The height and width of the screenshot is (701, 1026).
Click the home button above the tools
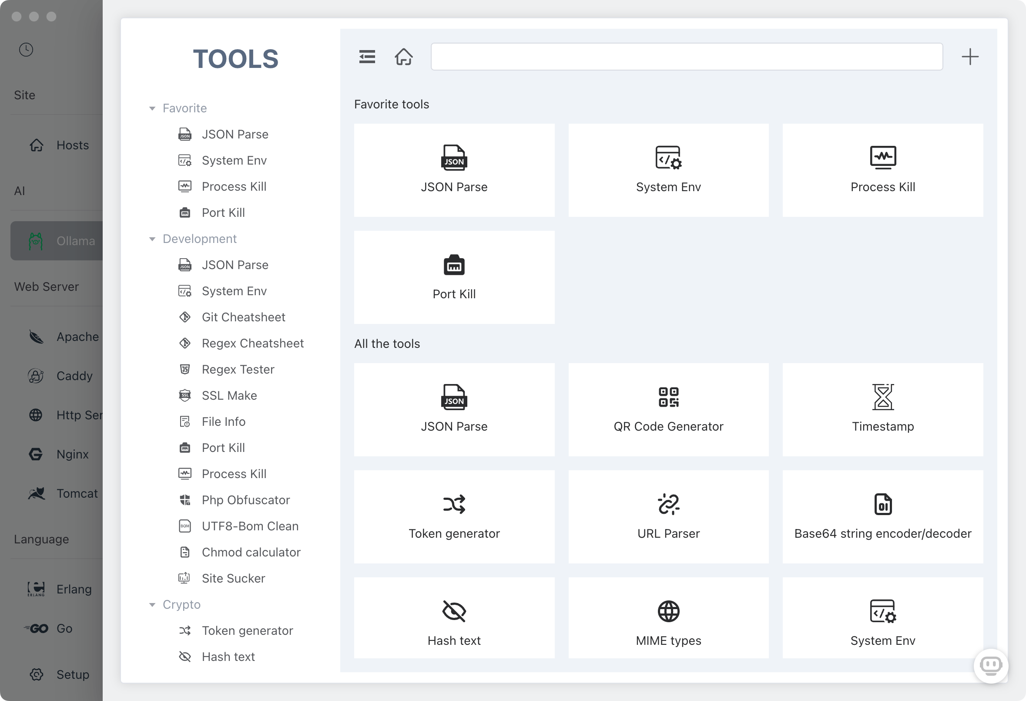click(x=403, y=57)
